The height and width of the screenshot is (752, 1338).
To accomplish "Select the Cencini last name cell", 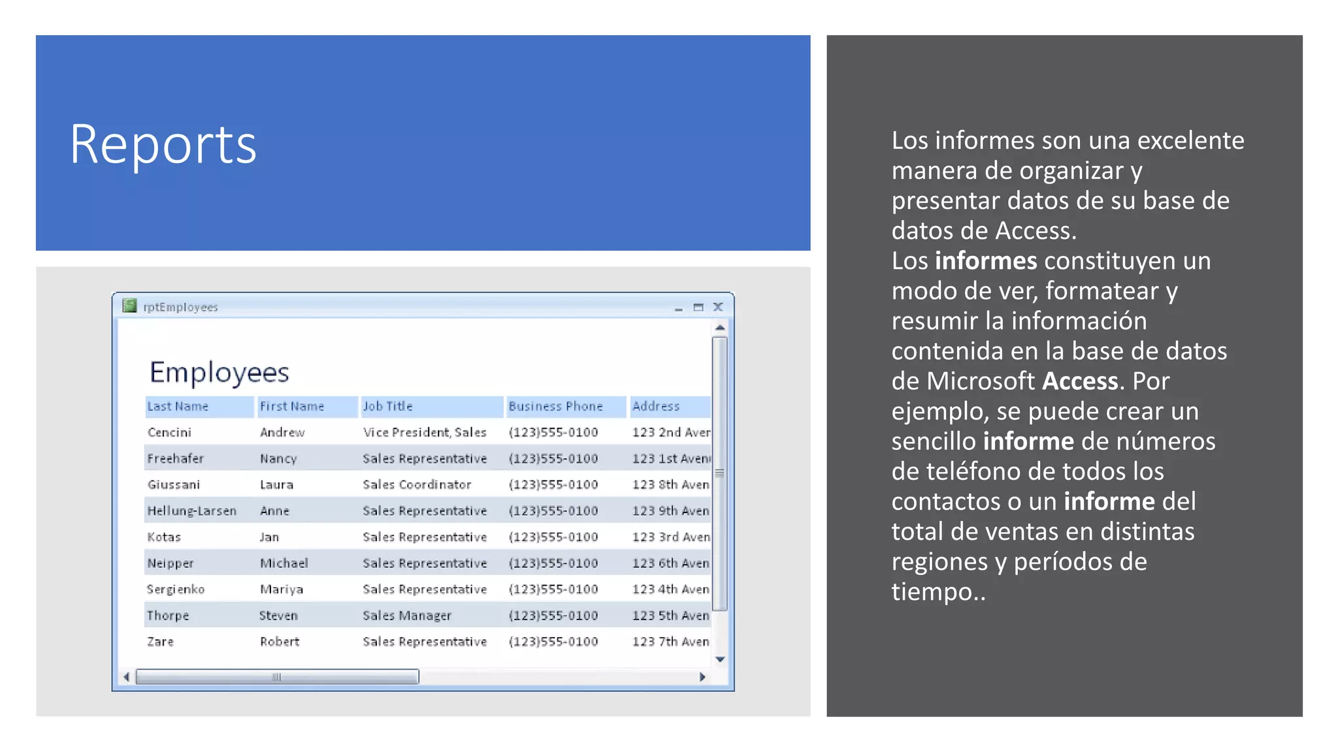I will pos(169,432).
